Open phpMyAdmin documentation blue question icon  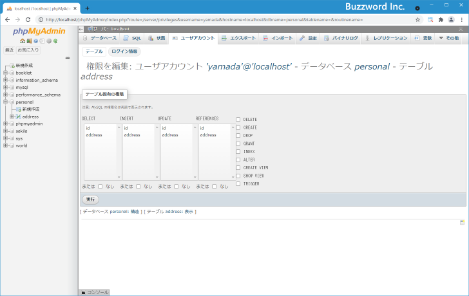35,41
